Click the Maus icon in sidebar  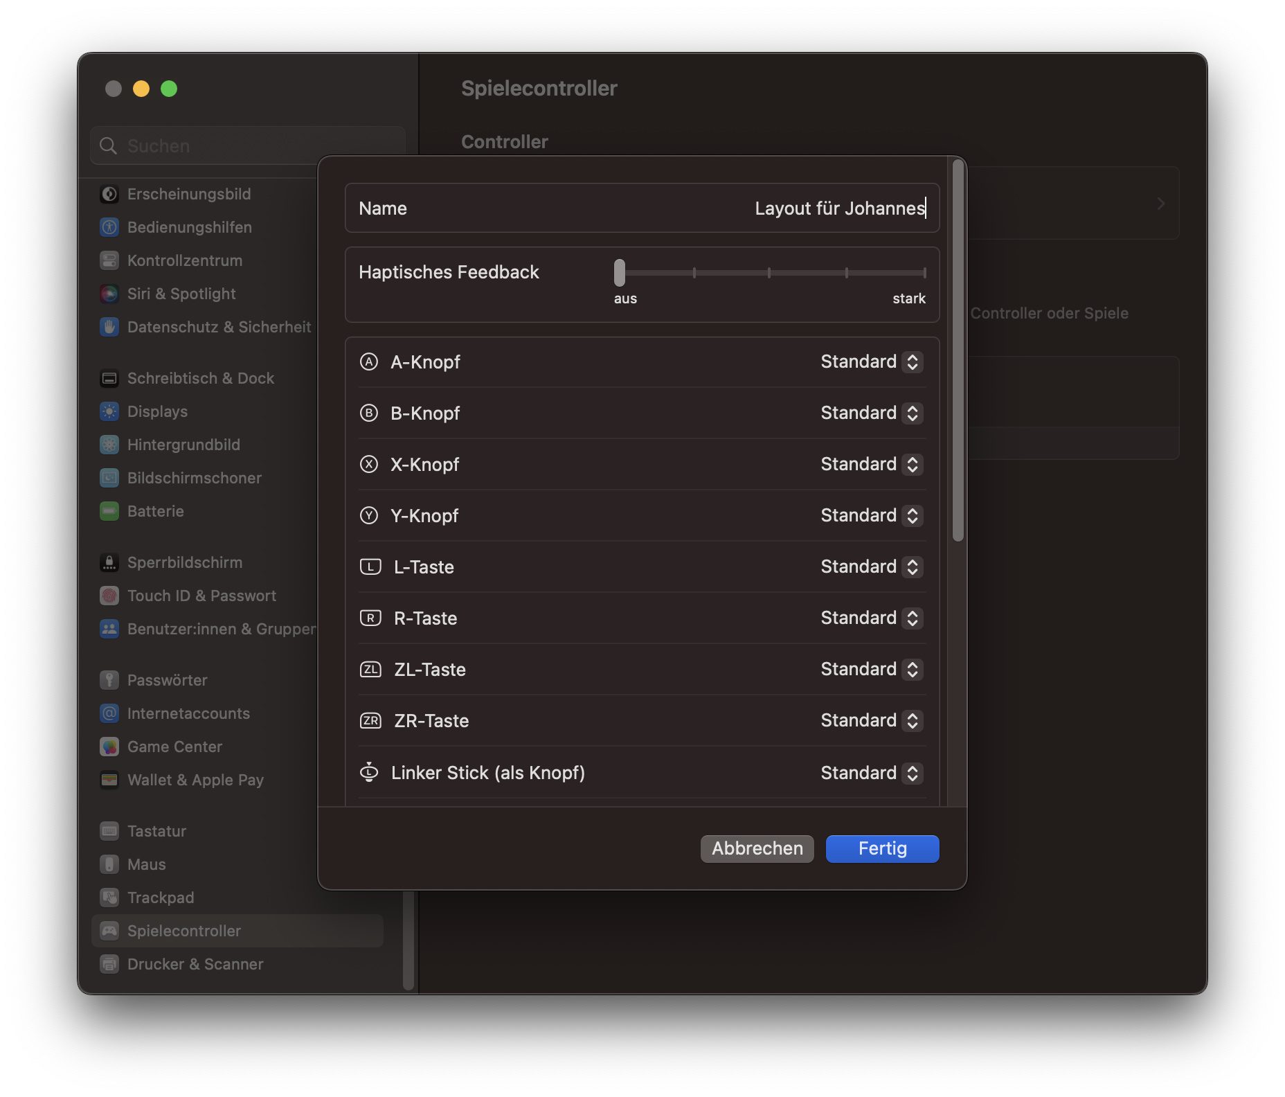(109, 864)
